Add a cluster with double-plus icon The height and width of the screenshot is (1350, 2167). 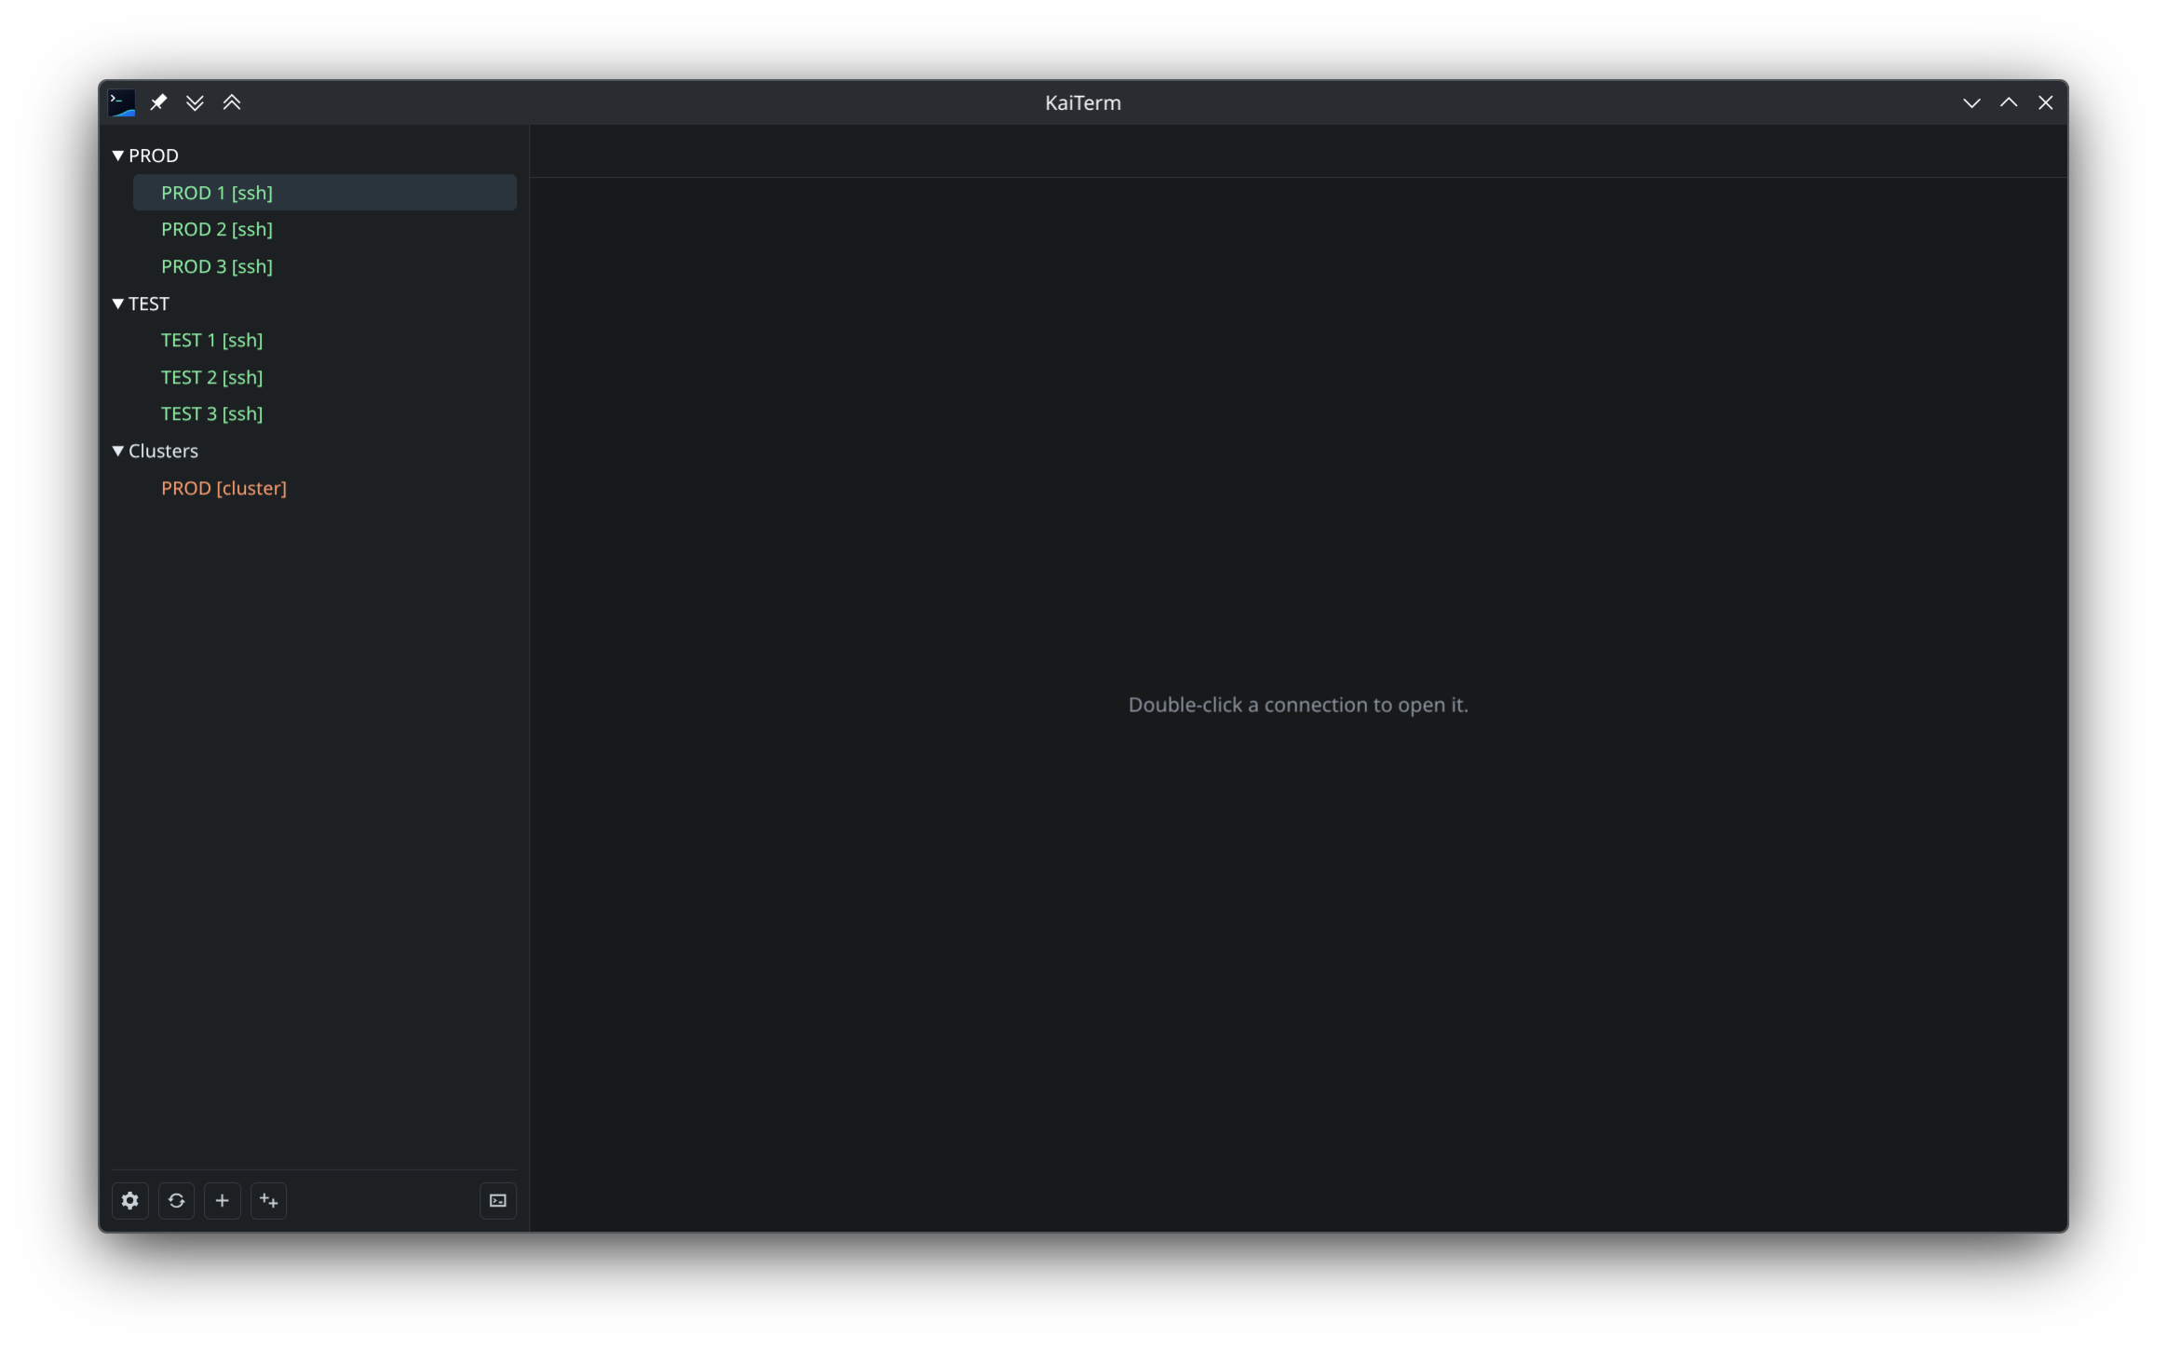point(268,1200)
